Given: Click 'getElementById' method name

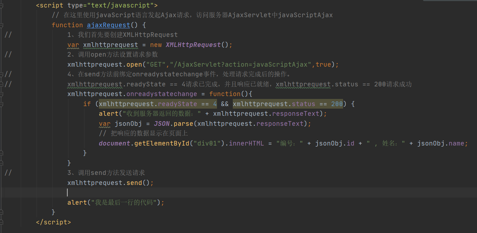Looking at the screenshot, I should (x=162, y=143).
